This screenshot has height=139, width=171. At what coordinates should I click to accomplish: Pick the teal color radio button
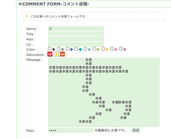[x=76, y=49]
